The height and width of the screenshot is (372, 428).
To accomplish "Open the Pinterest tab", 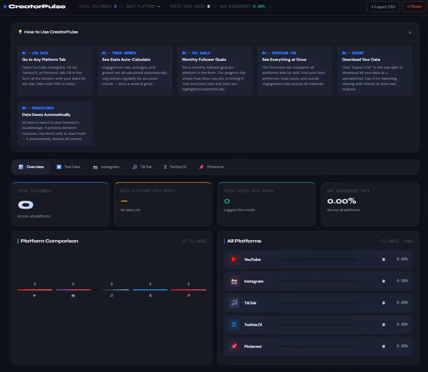I will point(211,167).
